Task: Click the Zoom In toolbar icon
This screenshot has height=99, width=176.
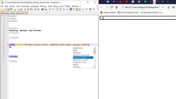Action: (50, 9)
